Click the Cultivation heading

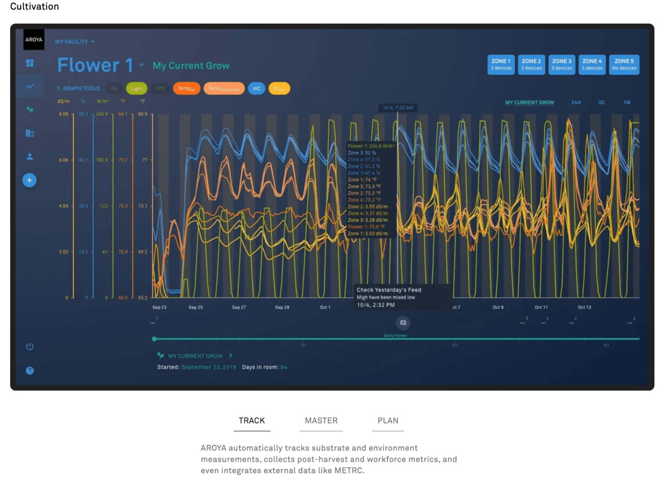35,7
